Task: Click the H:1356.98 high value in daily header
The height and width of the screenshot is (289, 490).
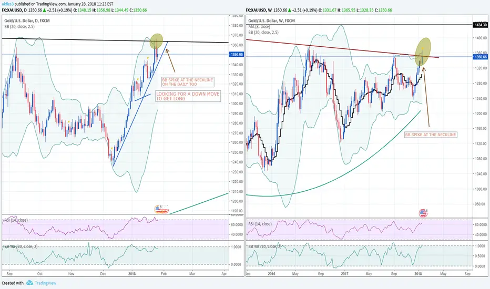Action: [101, 10]
